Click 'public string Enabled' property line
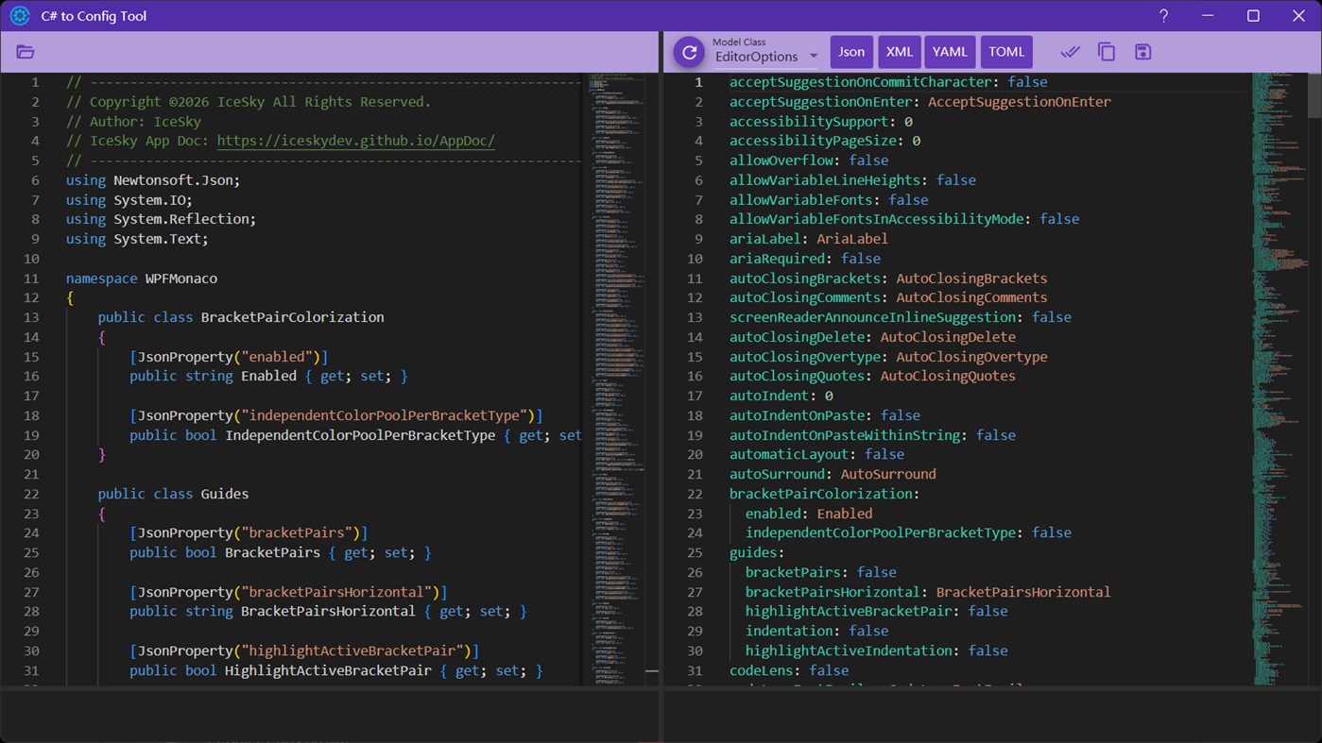Screen dimensions: 1322x743 click(268, 376)
